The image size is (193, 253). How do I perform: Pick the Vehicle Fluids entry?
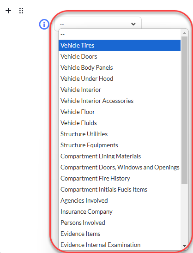click(120, 123)
